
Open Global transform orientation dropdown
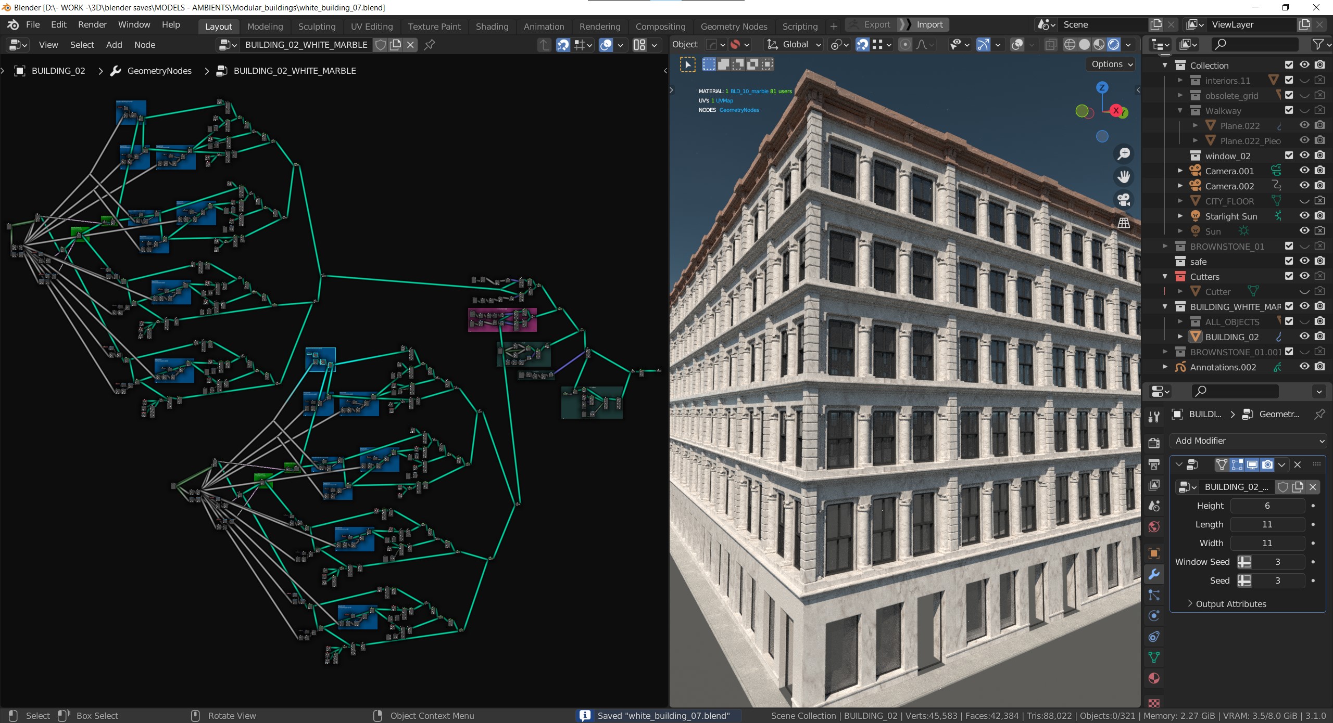click(x=794, y=45)
